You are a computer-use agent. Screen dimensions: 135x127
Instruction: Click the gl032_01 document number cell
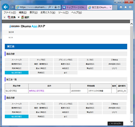click(122, 91)
